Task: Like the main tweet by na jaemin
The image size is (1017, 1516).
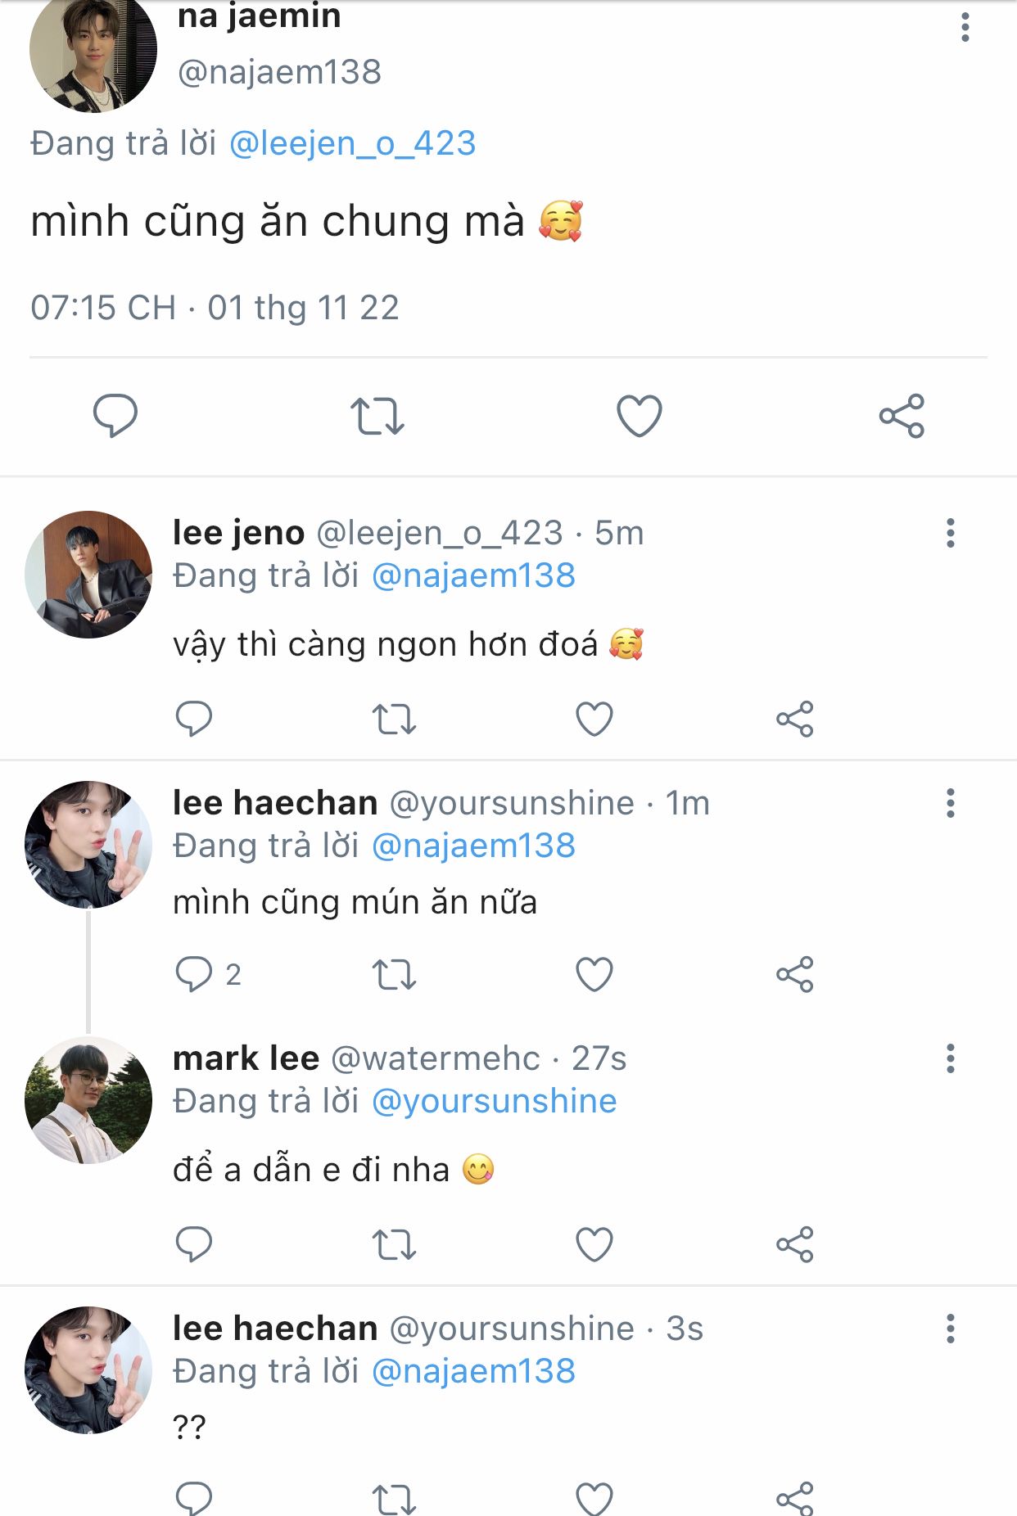Action: coord(639,416)
